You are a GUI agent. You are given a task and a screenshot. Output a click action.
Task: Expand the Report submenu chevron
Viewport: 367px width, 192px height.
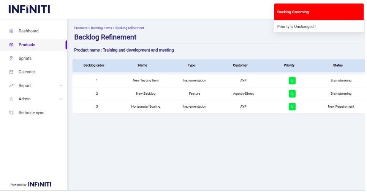pos(61,86)
